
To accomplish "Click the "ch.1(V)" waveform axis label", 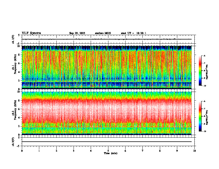I will click(13, 39).
